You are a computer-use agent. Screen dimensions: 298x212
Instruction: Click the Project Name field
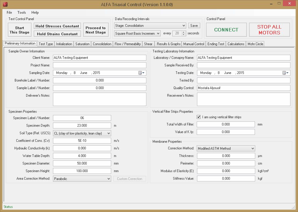click(100, 65)
